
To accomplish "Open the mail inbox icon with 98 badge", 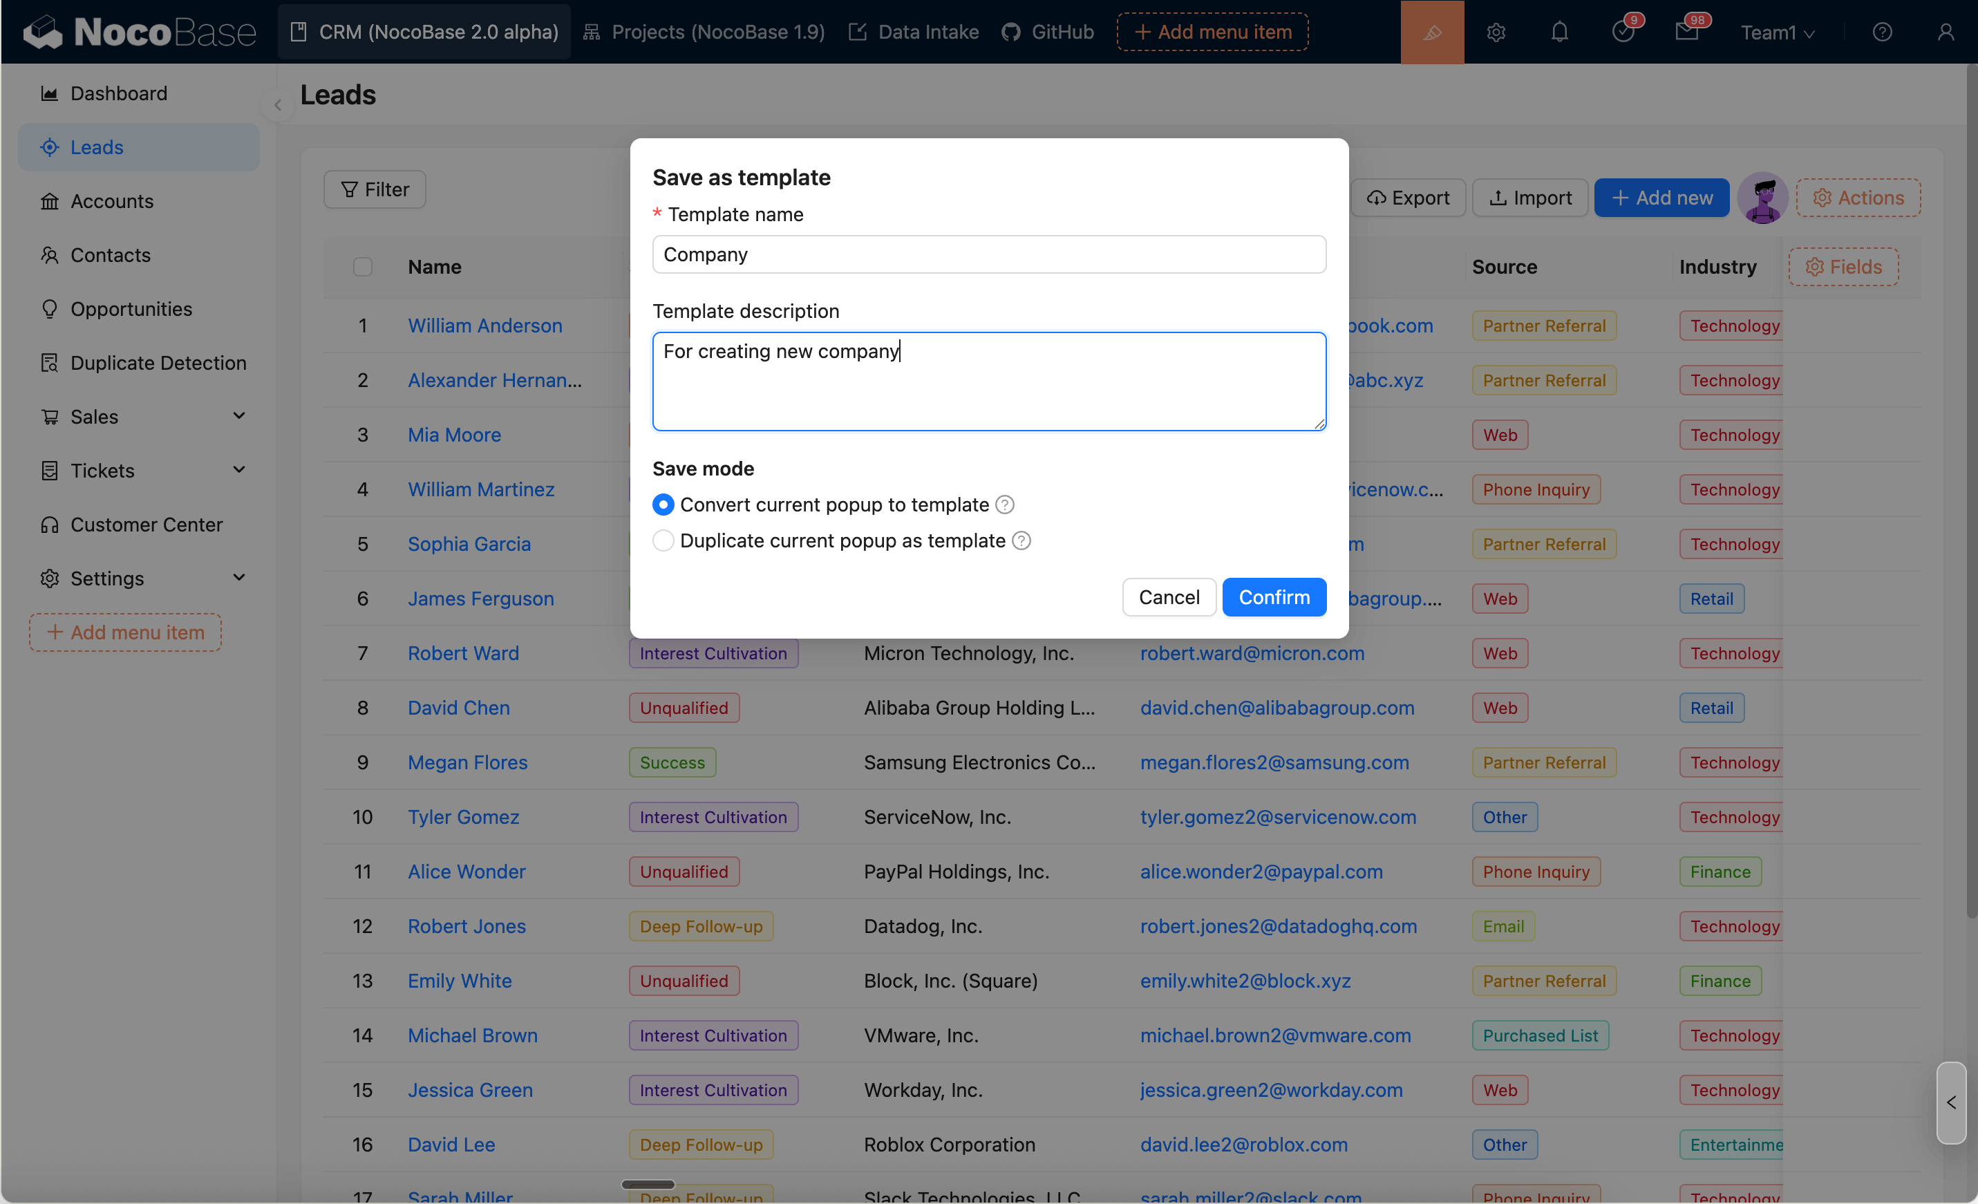I will tap(1686, 32).
